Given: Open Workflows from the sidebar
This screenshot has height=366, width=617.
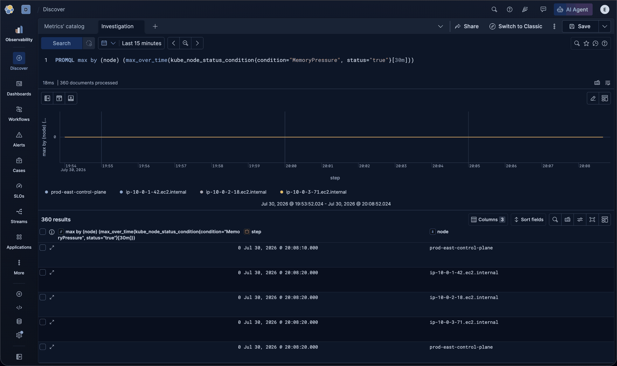Looking at the screenshot, I should 19,113.
